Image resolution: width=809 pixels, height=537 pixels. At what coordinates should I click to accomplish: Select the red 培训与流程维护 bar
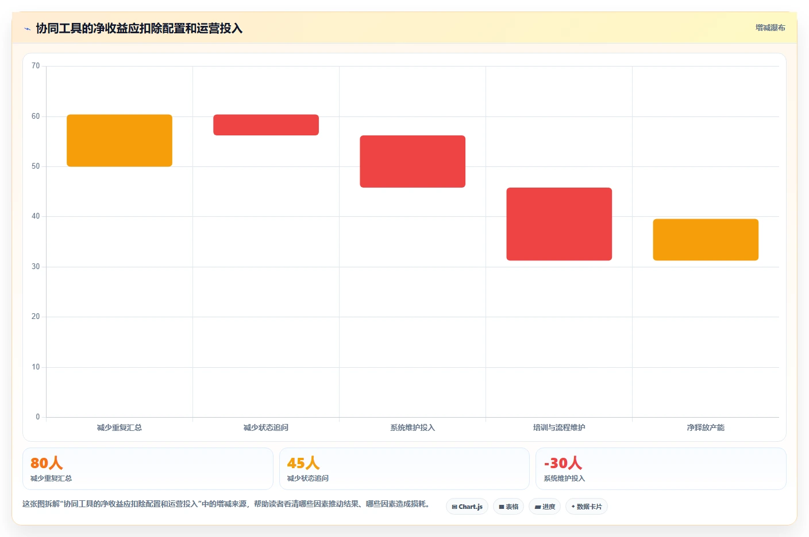pyautogui.click(x=559, y=224)
